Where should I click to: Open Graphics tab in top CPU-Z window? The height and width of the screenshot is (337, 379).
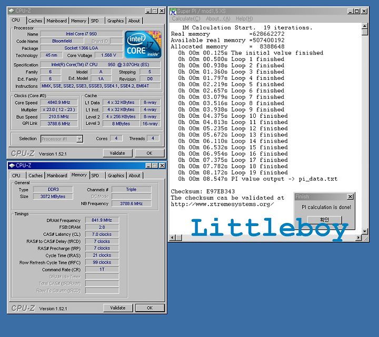point(115,21)
